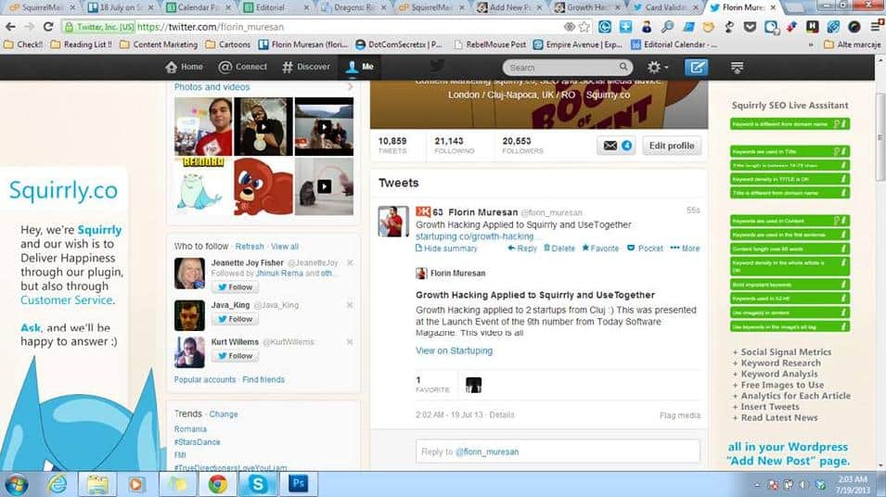Bookmark page with the star icon
This screenshot has height=497, width=886.
click(584, 27)
